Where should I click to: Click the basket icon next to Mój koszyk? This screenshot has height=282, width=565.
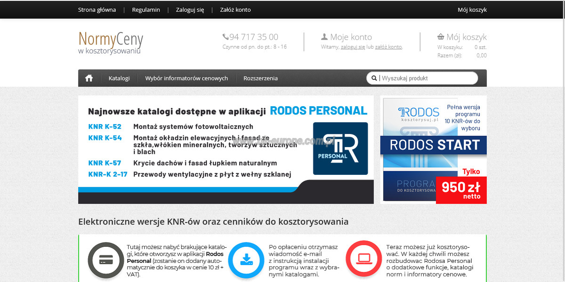tap(441, 37)
